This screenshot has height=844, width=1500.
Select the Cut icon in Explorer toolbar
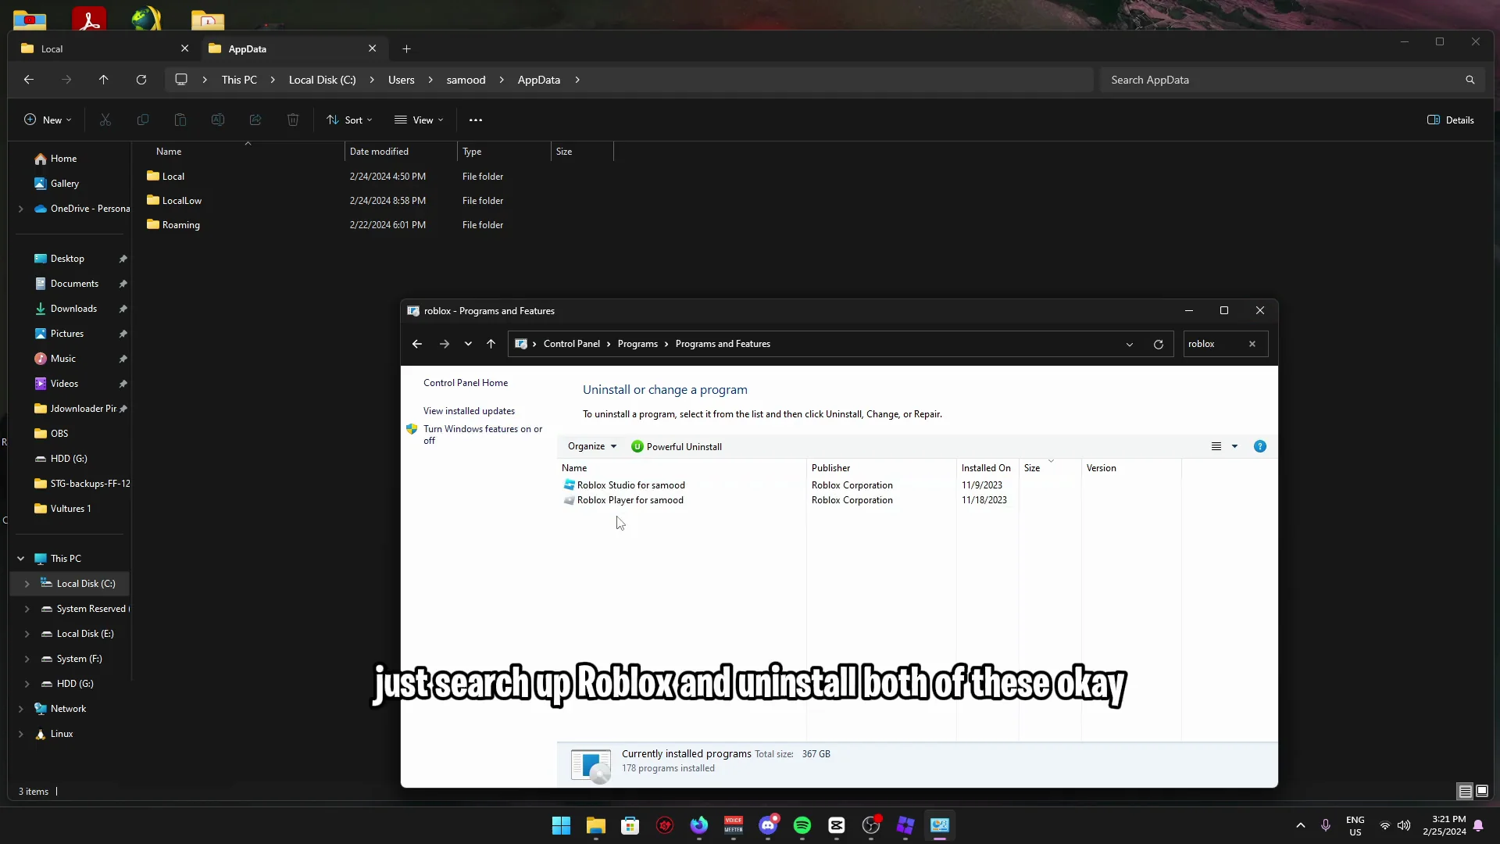click(105, 120)
